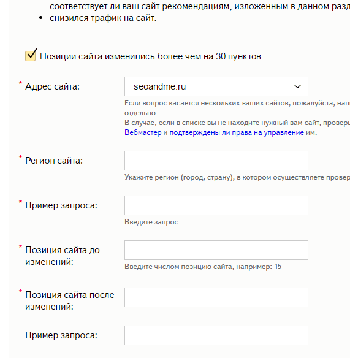The width and height of the screenshot is (350, 358).
Task: Click the 'снизился трафик на сайт' bullet
Action: pyautogui.click(x=103, y=18)
